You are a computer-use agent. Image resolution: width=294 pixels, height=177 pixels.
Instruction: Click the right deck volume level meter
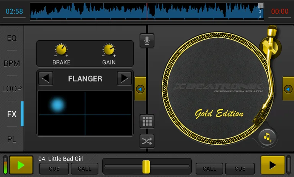(x=289, y=165)
